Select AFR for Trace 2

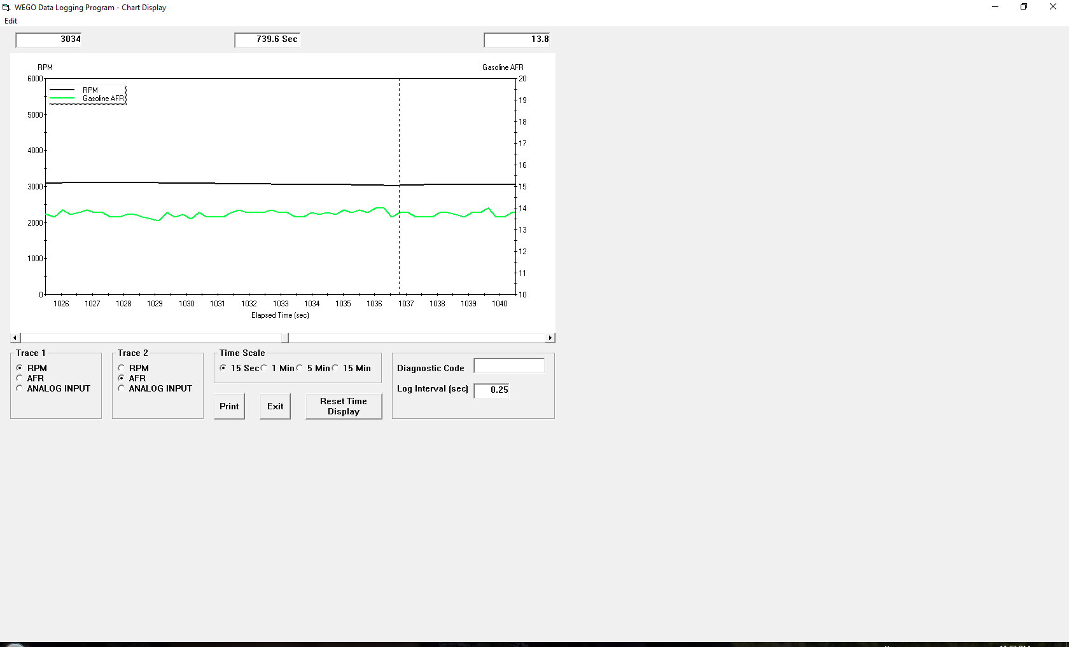click(122, 378)
